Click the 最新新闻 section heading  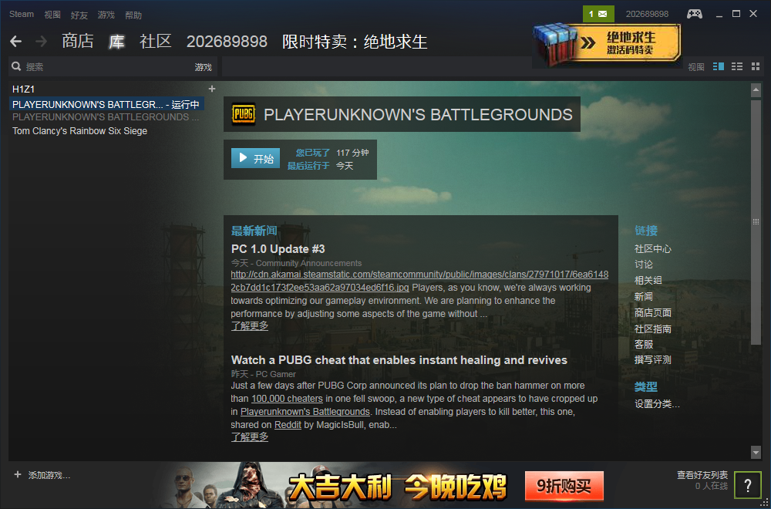click(254, 231)
